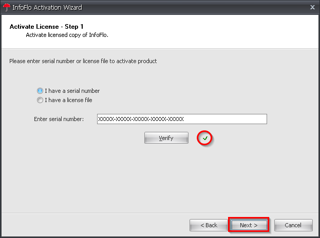Close the InfoFlo Activation Wizard window
Screen dimensions: 320x238
pos(312,7)
